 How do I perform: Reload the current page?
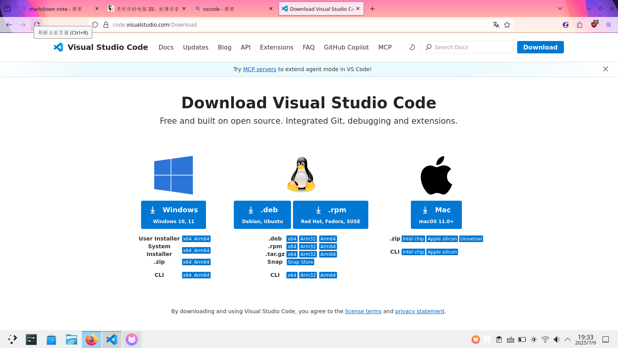[x=37, y=25]
